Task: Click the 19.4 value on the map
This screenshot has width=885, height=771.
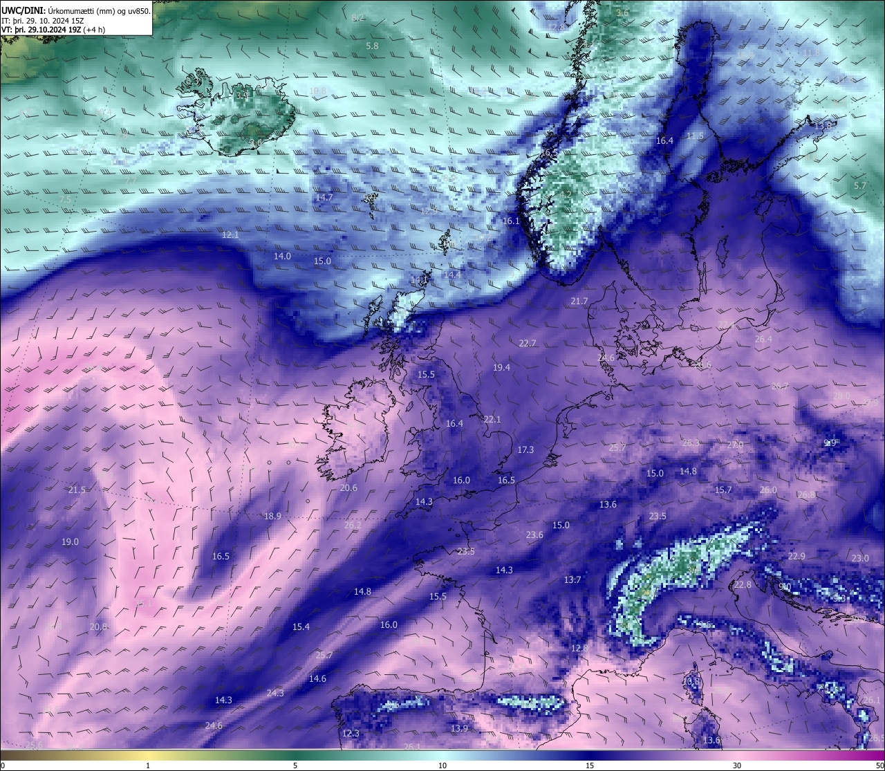Action: pos(502,367)
